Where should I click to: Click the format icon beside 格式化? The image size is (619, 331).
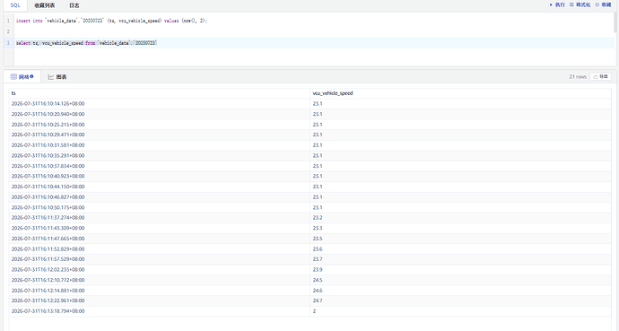click(x=571, y=4)
